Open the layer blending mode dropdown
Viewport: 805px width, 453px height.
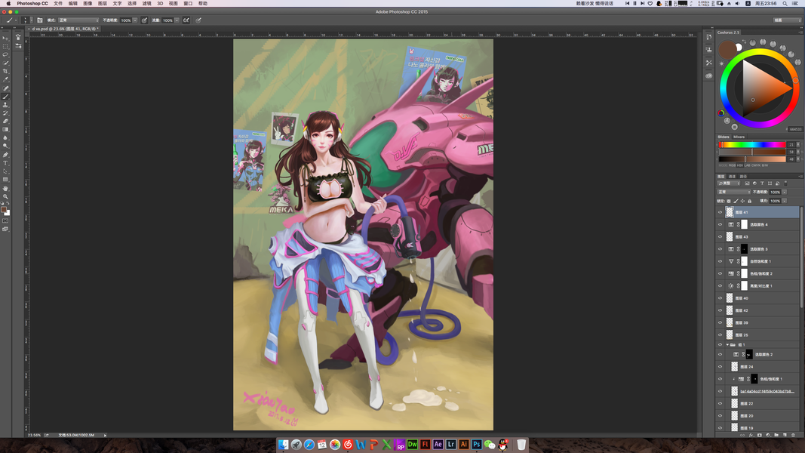[734, 192]
